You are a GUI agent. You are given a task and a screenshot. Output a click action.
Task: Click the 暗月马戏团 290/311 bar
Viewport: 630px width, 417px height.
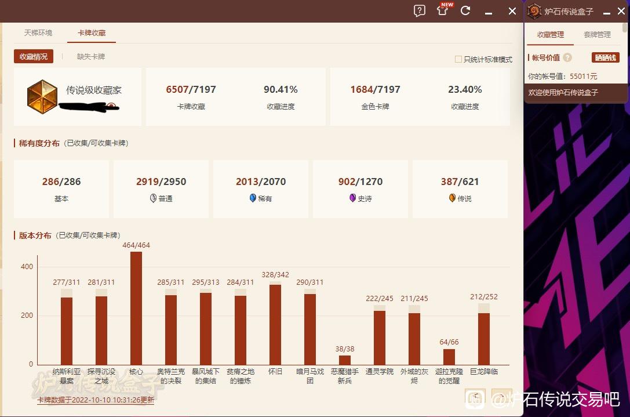[309, 329]
